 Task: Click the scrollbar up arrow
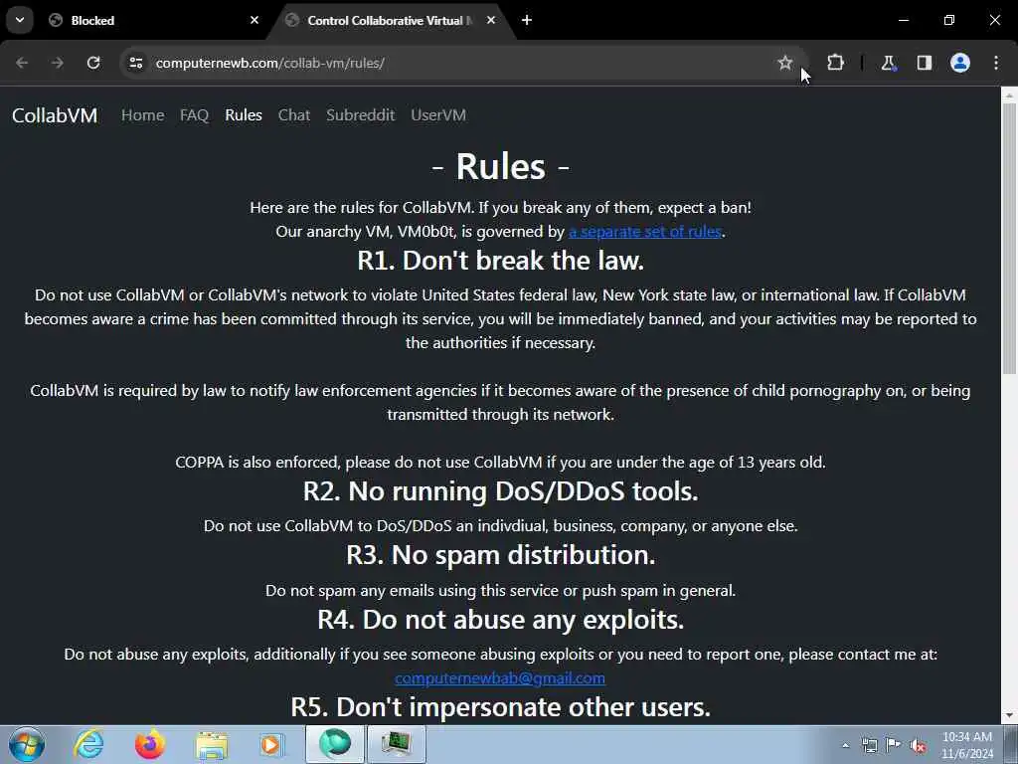(1009, 95)
